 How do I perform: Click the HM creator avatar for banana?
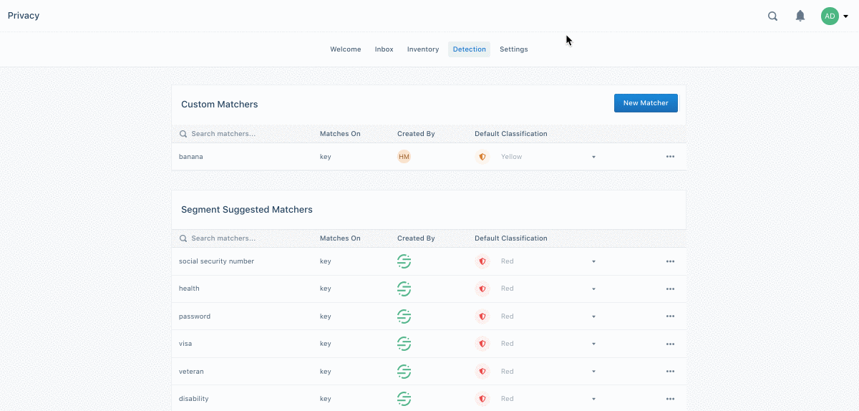coord(404,157)
